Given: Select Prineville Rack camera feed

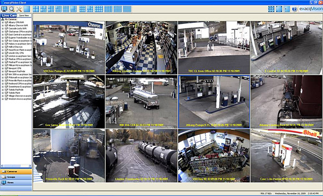Looking at the screenshot, I should 69,156.
